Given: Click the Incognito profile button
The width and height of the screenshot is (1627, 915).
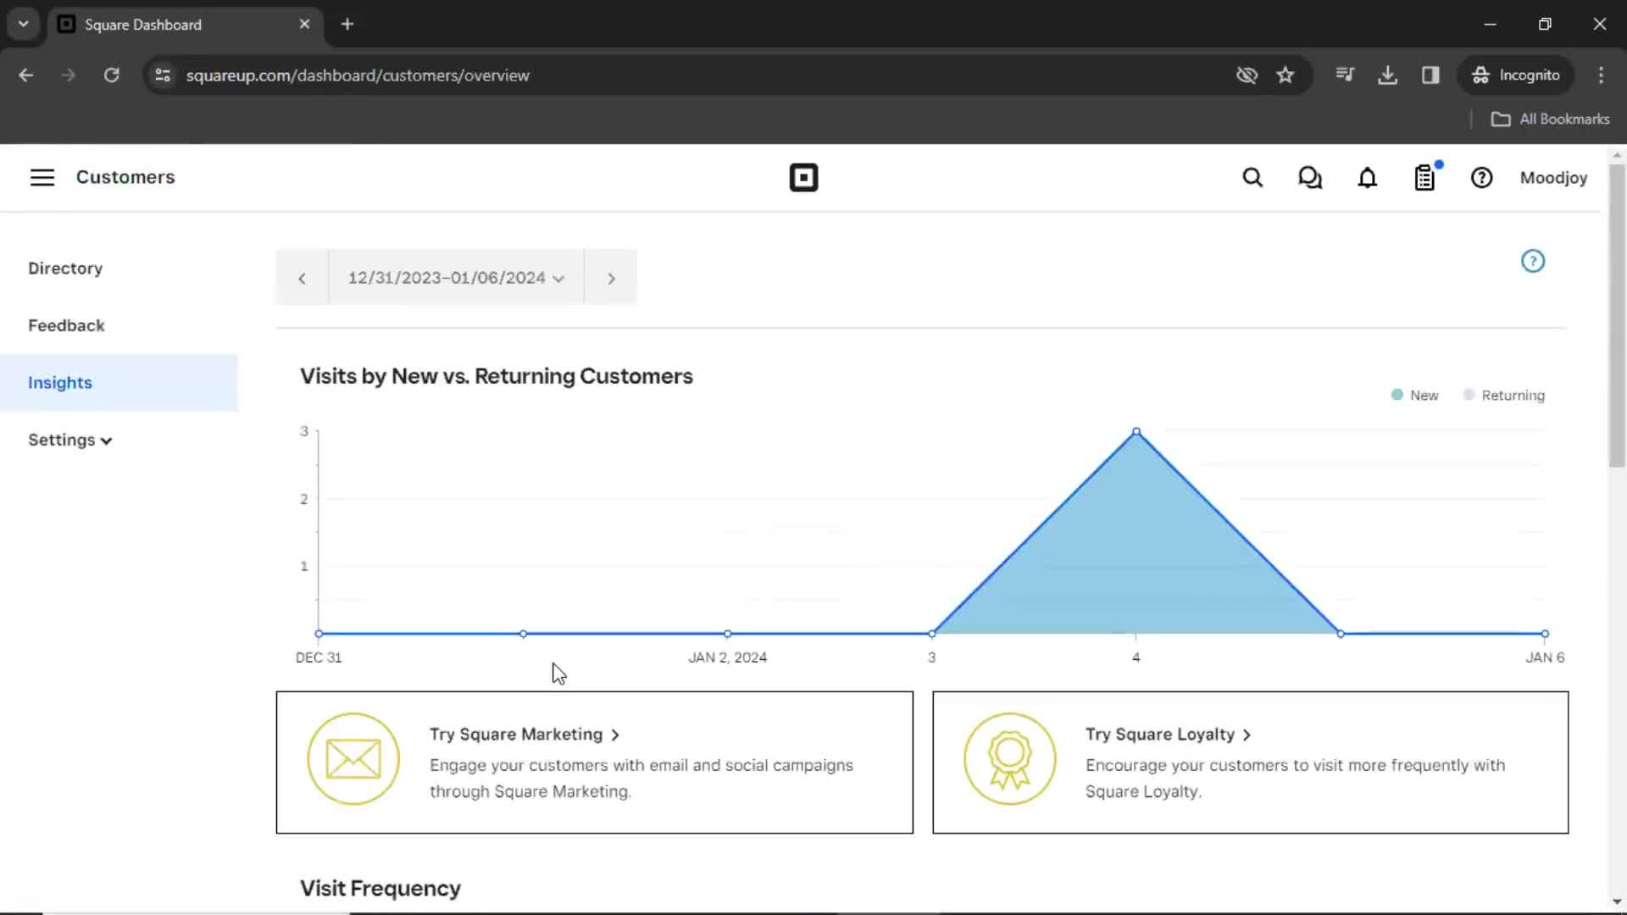Looking at the screenshot, I should (1516, 75).
